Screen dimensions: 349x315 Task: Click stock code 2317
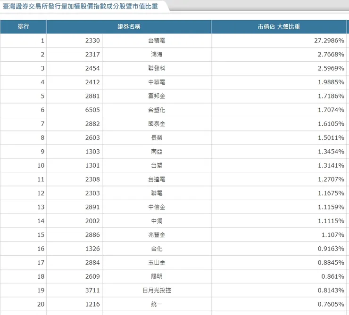pyautogui.click(x=92, y=55)
